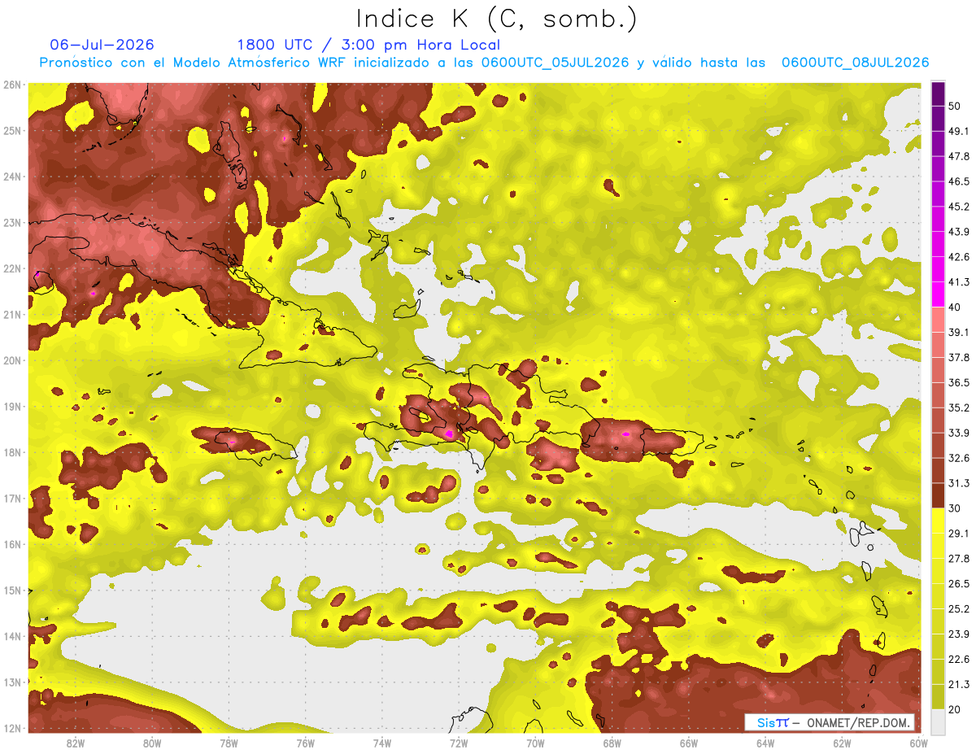
Task: Click the '42.6' color scale value
Action: tap(959, 257)
